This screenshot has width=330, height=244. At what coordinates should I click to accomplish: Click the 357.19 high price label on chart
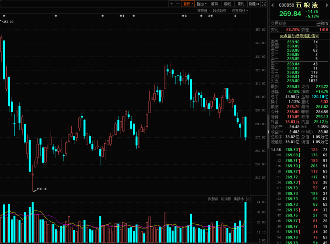[8, 22]
